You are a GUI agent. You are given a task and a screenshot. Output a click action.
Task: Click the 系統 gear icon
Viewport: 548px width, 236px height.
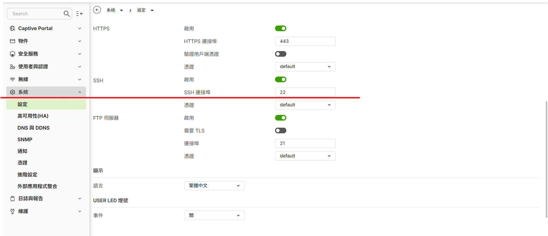pyautogui.click(x=12, y=92)
